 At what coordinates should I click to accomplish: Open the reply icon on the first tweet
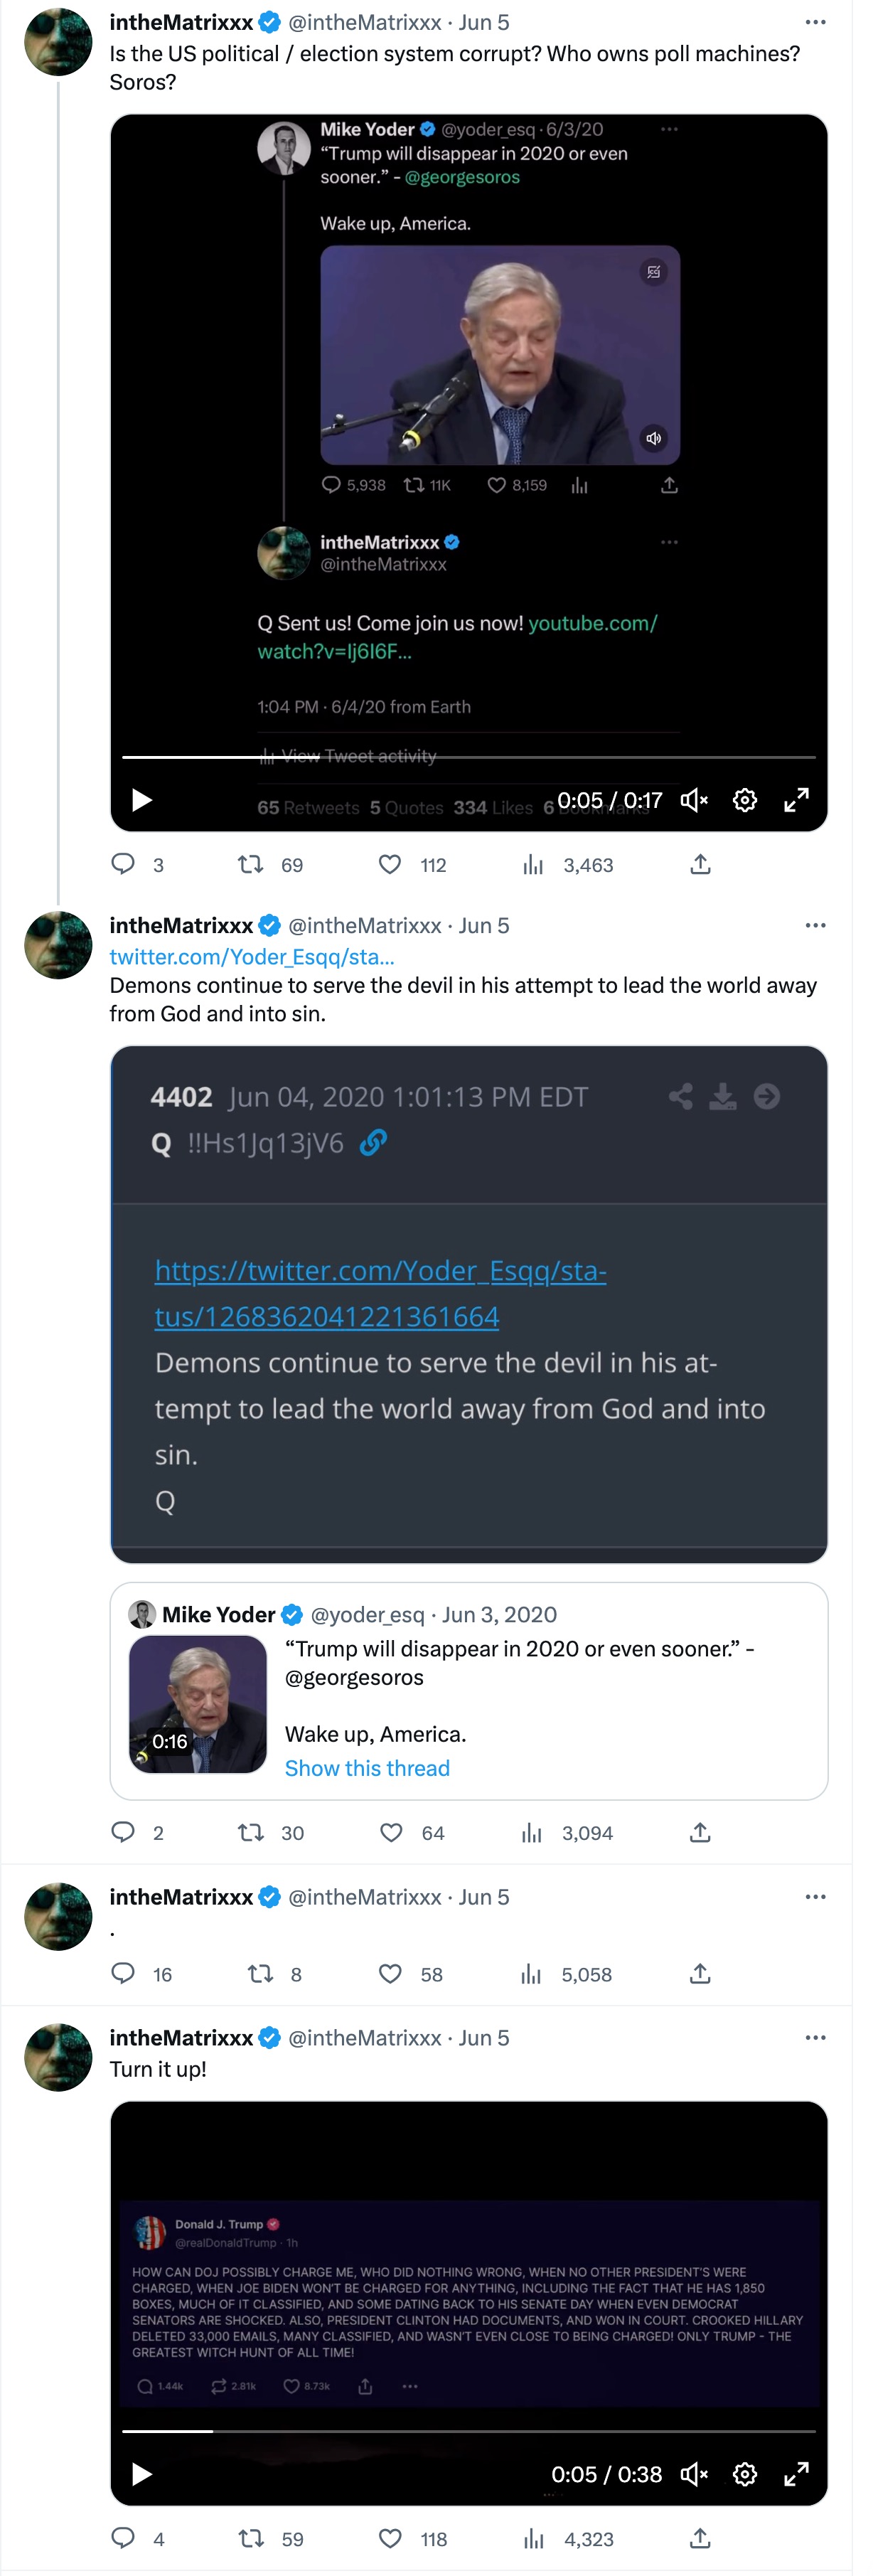(123, 864)
